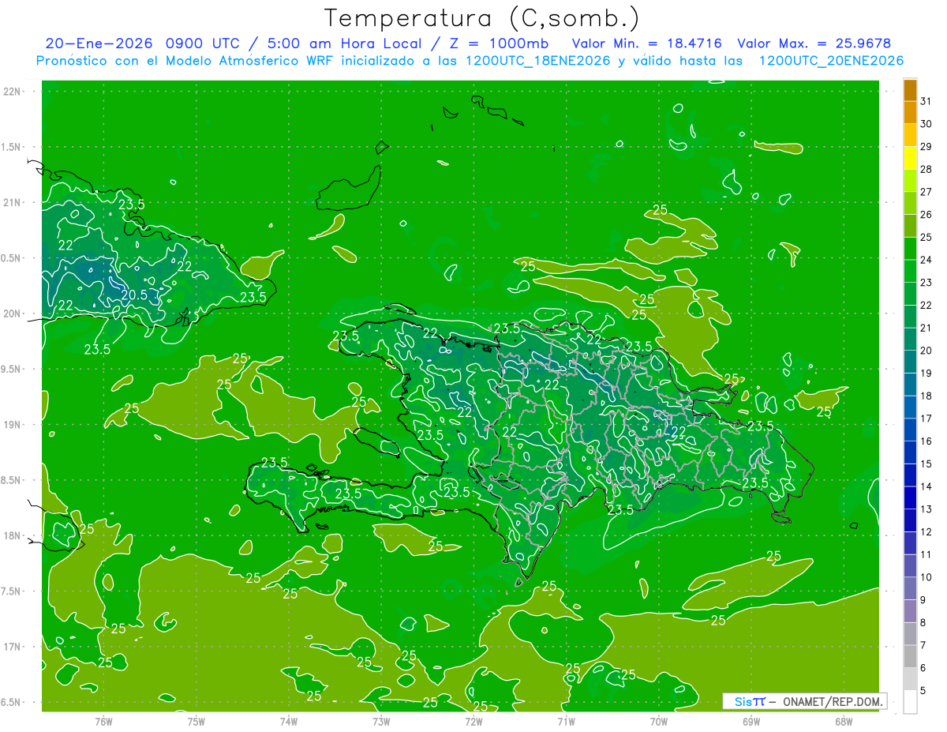
Task: Click the '19N' latitude axis label
Action: pyautogui.click(x=13, y=425)
